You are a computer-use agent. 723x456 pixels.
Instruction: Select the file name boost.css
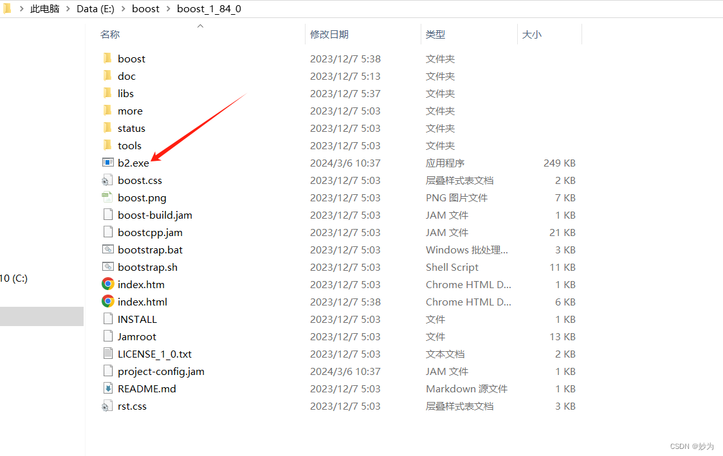[x=140, y=180]
